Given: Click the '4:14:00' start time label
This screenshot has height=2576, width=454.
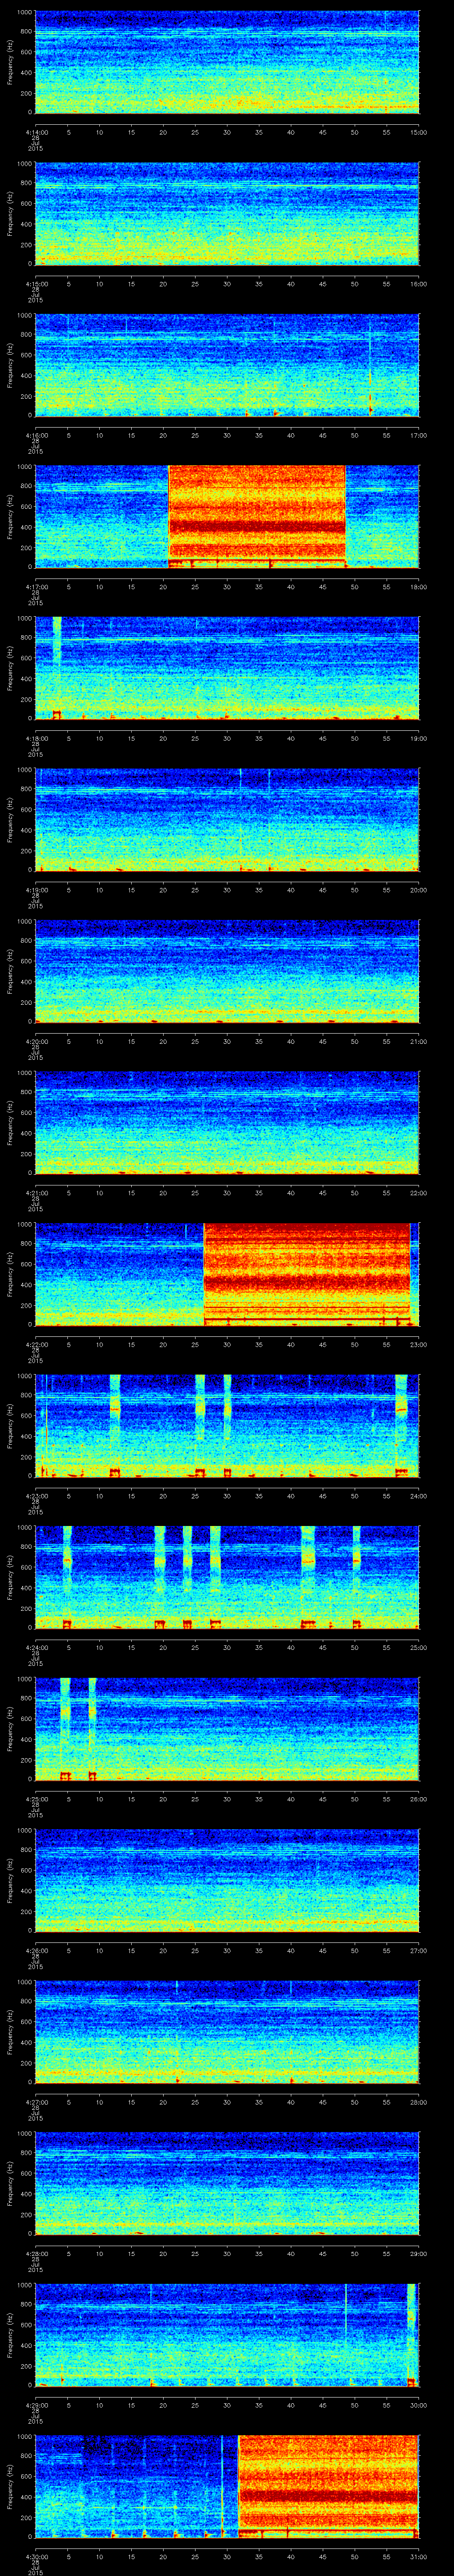Looking at the screenshot, I should 35,131.
